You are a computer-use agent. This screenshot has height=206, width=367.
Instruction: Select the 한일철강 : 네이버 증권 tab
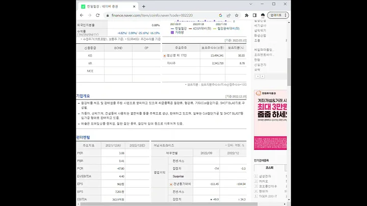click(108, 7)
